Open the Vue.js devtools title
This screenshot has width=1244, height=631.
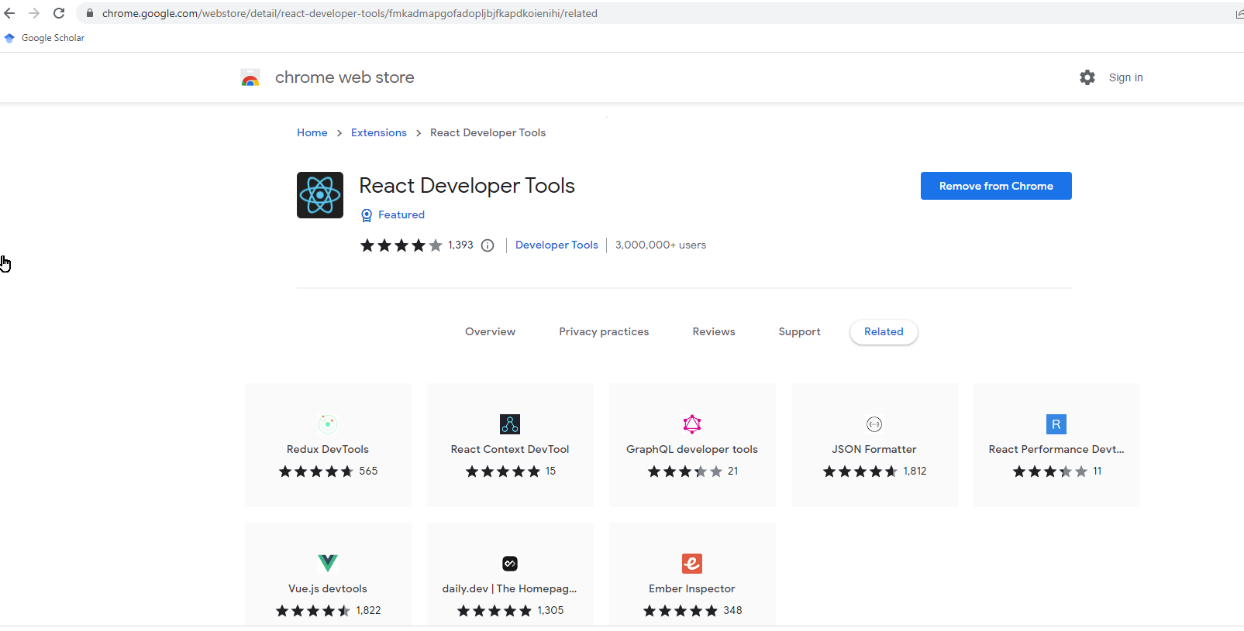[328, 588]
